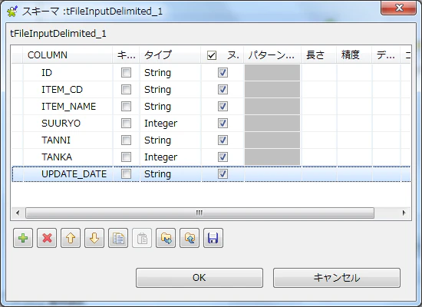Click the horizontal scrollbar right arrow

(x=404, y=213)
